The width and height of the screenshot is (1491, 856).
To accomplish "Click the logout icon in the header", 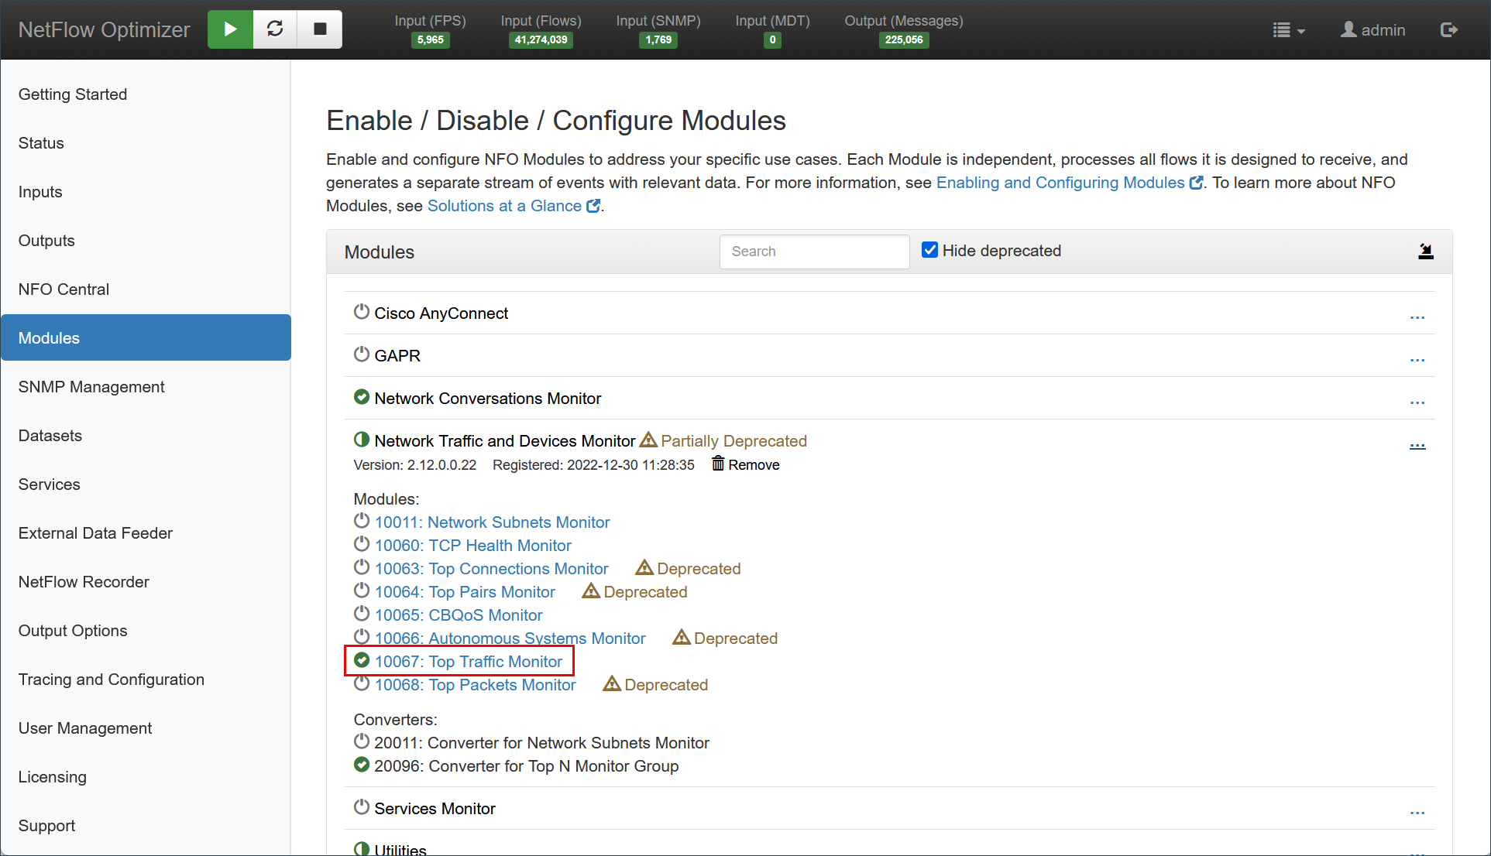I will coord(1448,30).
